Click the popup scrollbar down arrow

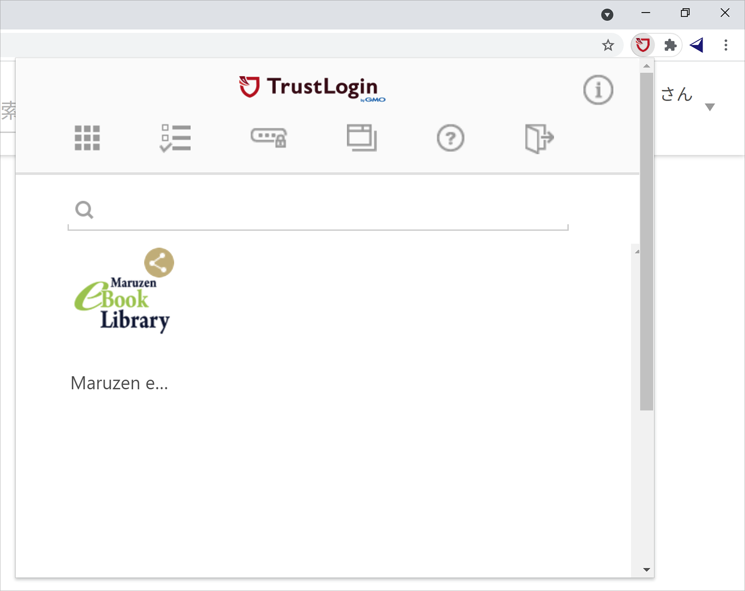pyautogui.click(x=646, y=570)
